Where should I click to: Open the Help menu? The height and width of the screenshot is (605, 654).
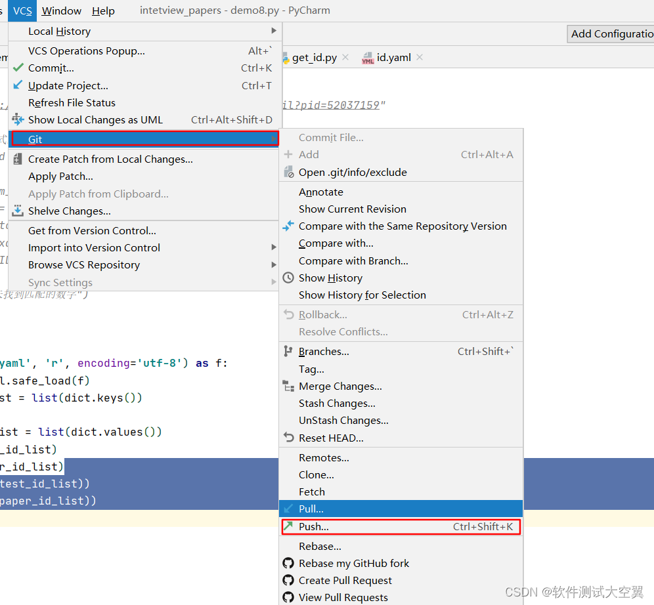tap(103, 10)
